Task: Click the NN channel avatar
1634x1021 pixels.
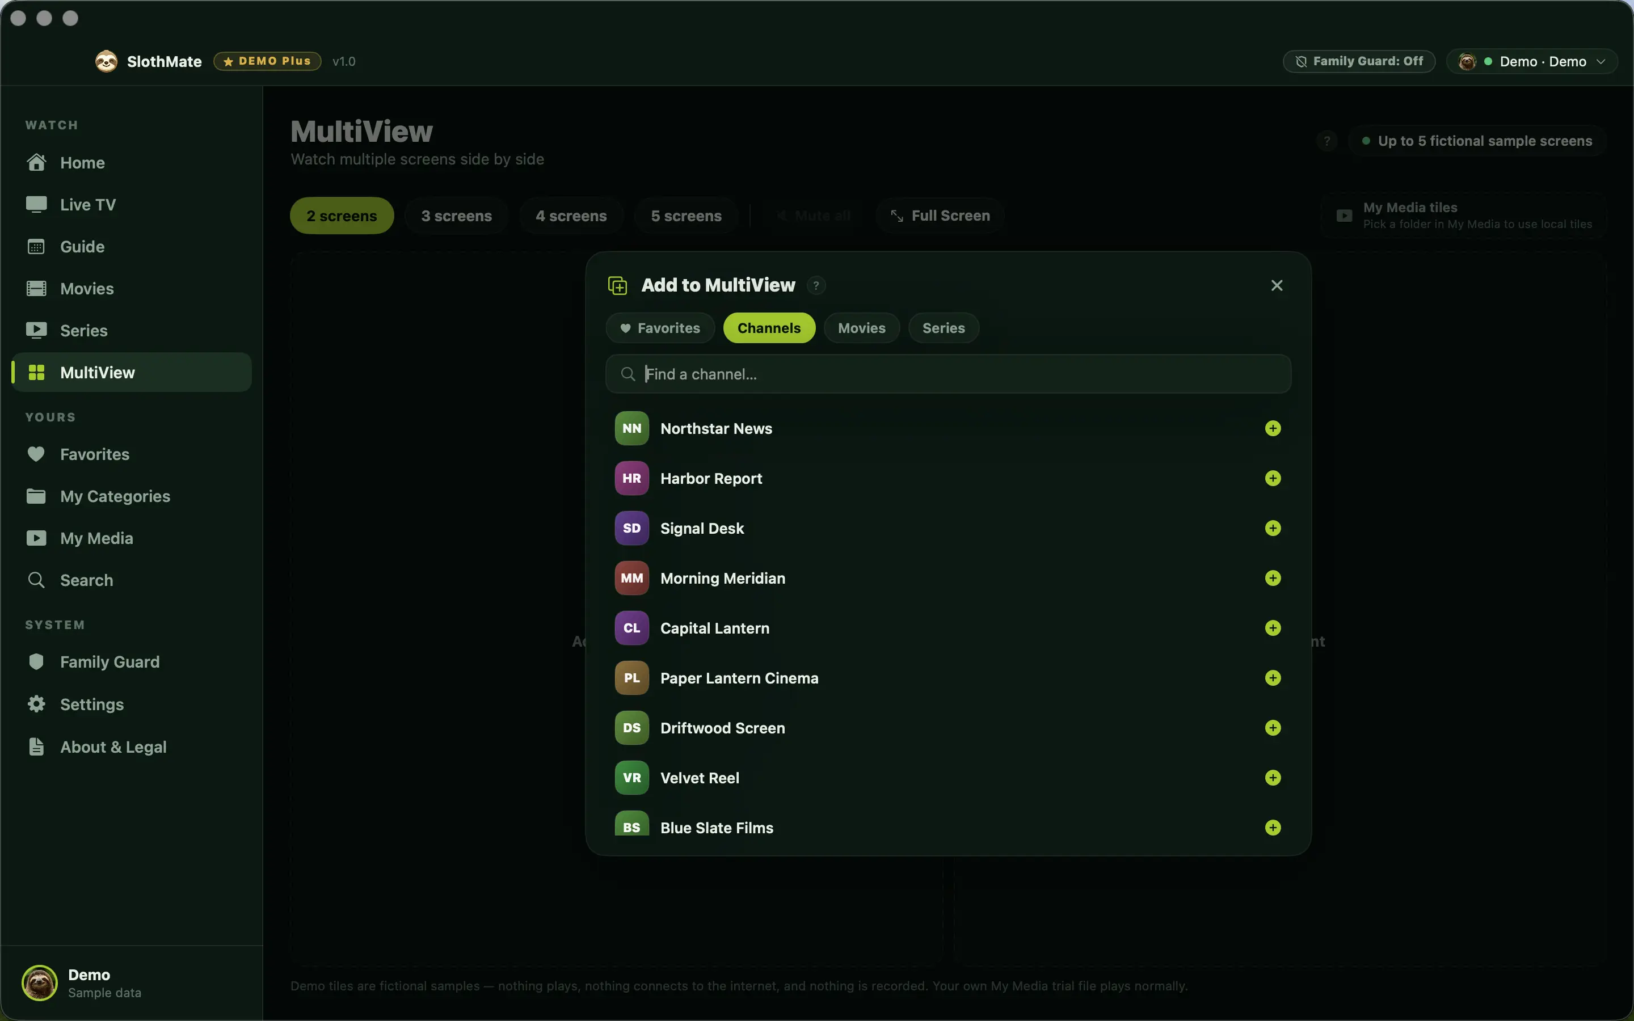Action: click(631, 428)
